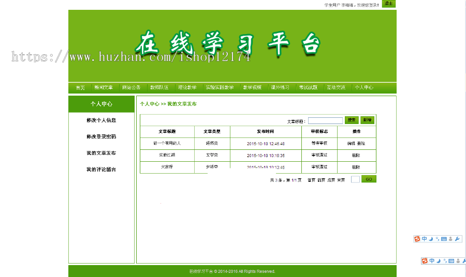This screenshot has width=466, height=277.
Task: Click timestamp 2015-10-18 12:46:48
Action: tap(266, 144)
